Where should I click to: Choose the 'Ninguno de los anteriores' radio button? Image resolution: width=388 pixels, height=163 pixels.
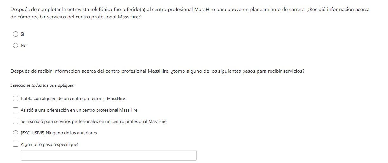tap(16, 133)
